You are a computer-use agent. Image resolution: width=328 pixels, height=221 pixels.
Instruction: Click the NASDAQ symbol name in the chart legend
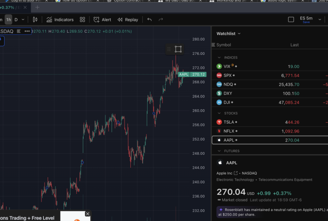(7, 32)
